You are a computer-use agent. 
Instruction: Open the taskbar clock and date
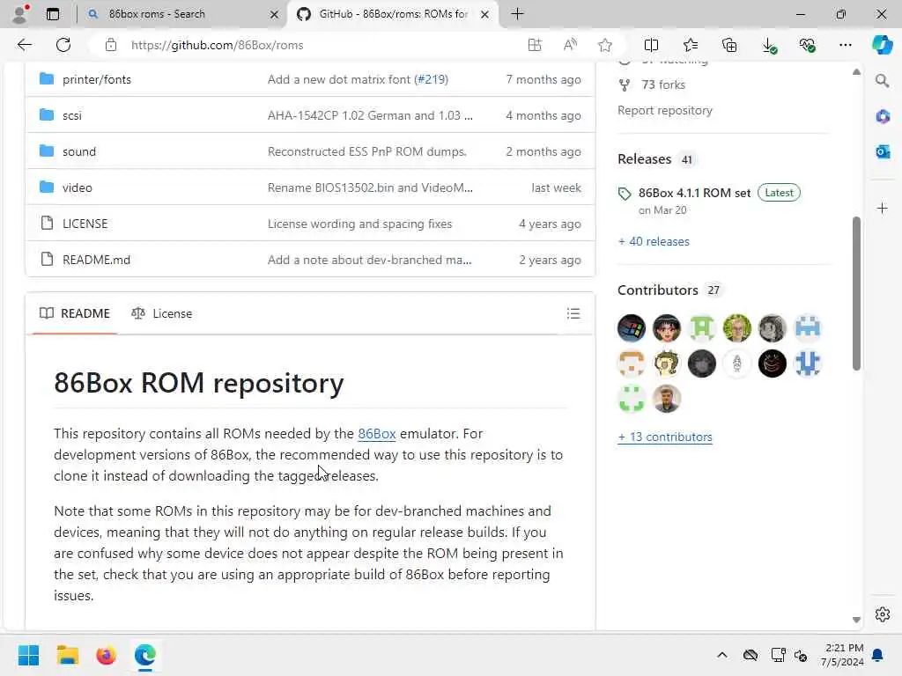coord(842,655)
